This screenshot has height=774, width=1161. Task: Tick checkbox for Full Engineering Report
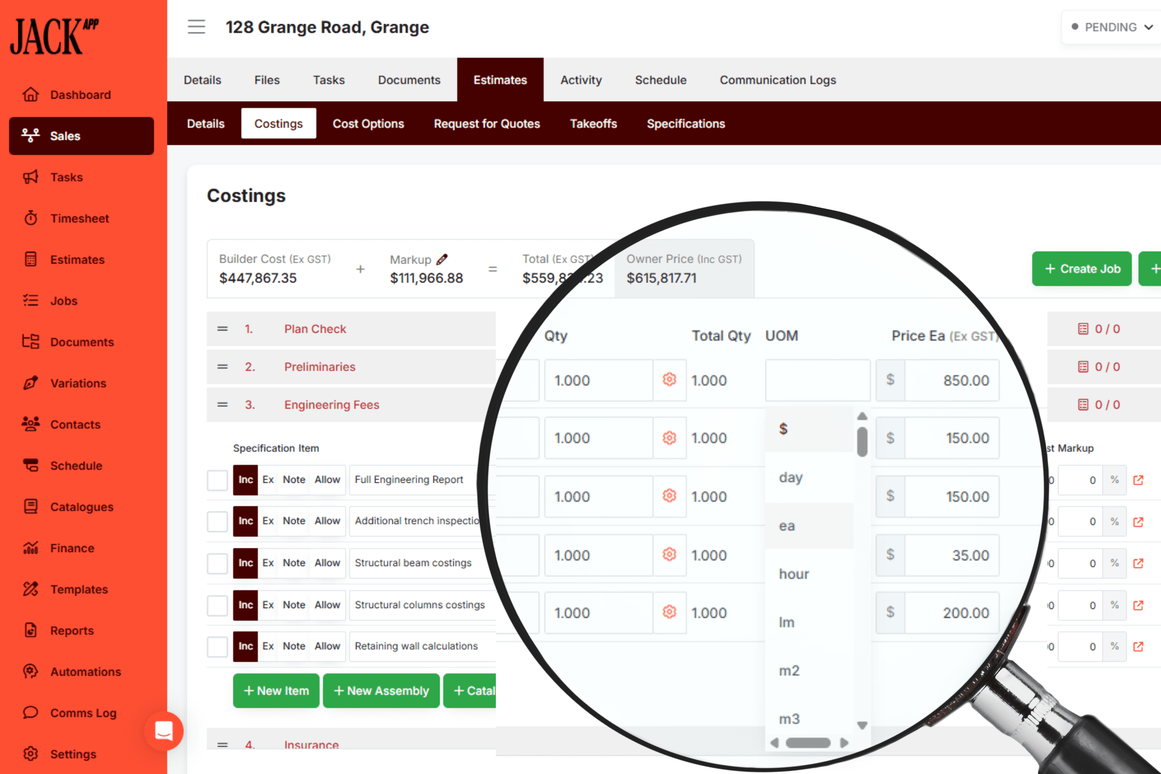click(x=217, y=480)
